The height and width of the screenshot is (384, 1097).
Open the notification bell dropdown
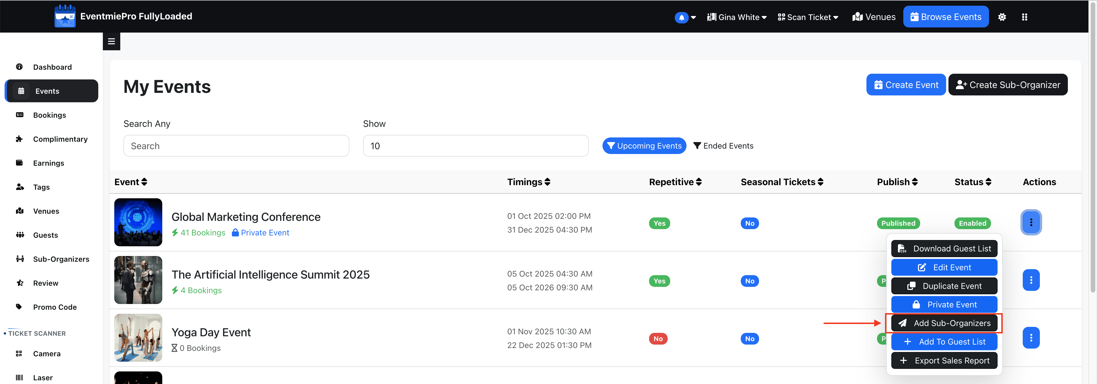click(685, 17)
